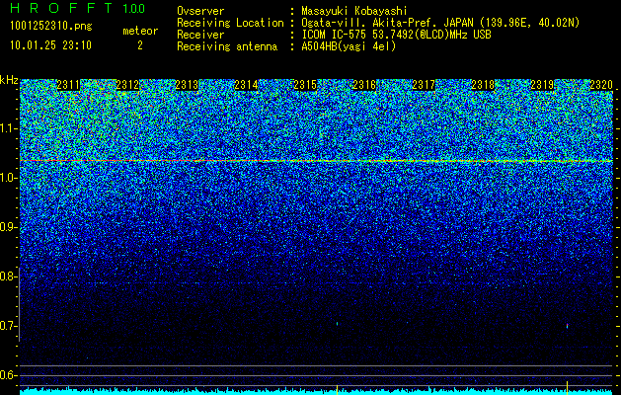Click the 1.0 frequency axis label
The image size is (621, 395).
click(x=9, y=178)
